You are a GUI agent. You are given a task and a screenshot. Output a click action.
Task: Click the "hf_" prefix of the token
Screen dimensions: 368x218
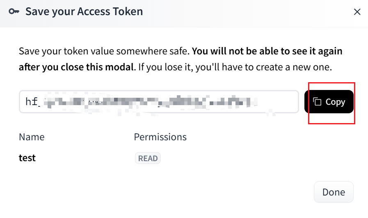pos(33,102)
